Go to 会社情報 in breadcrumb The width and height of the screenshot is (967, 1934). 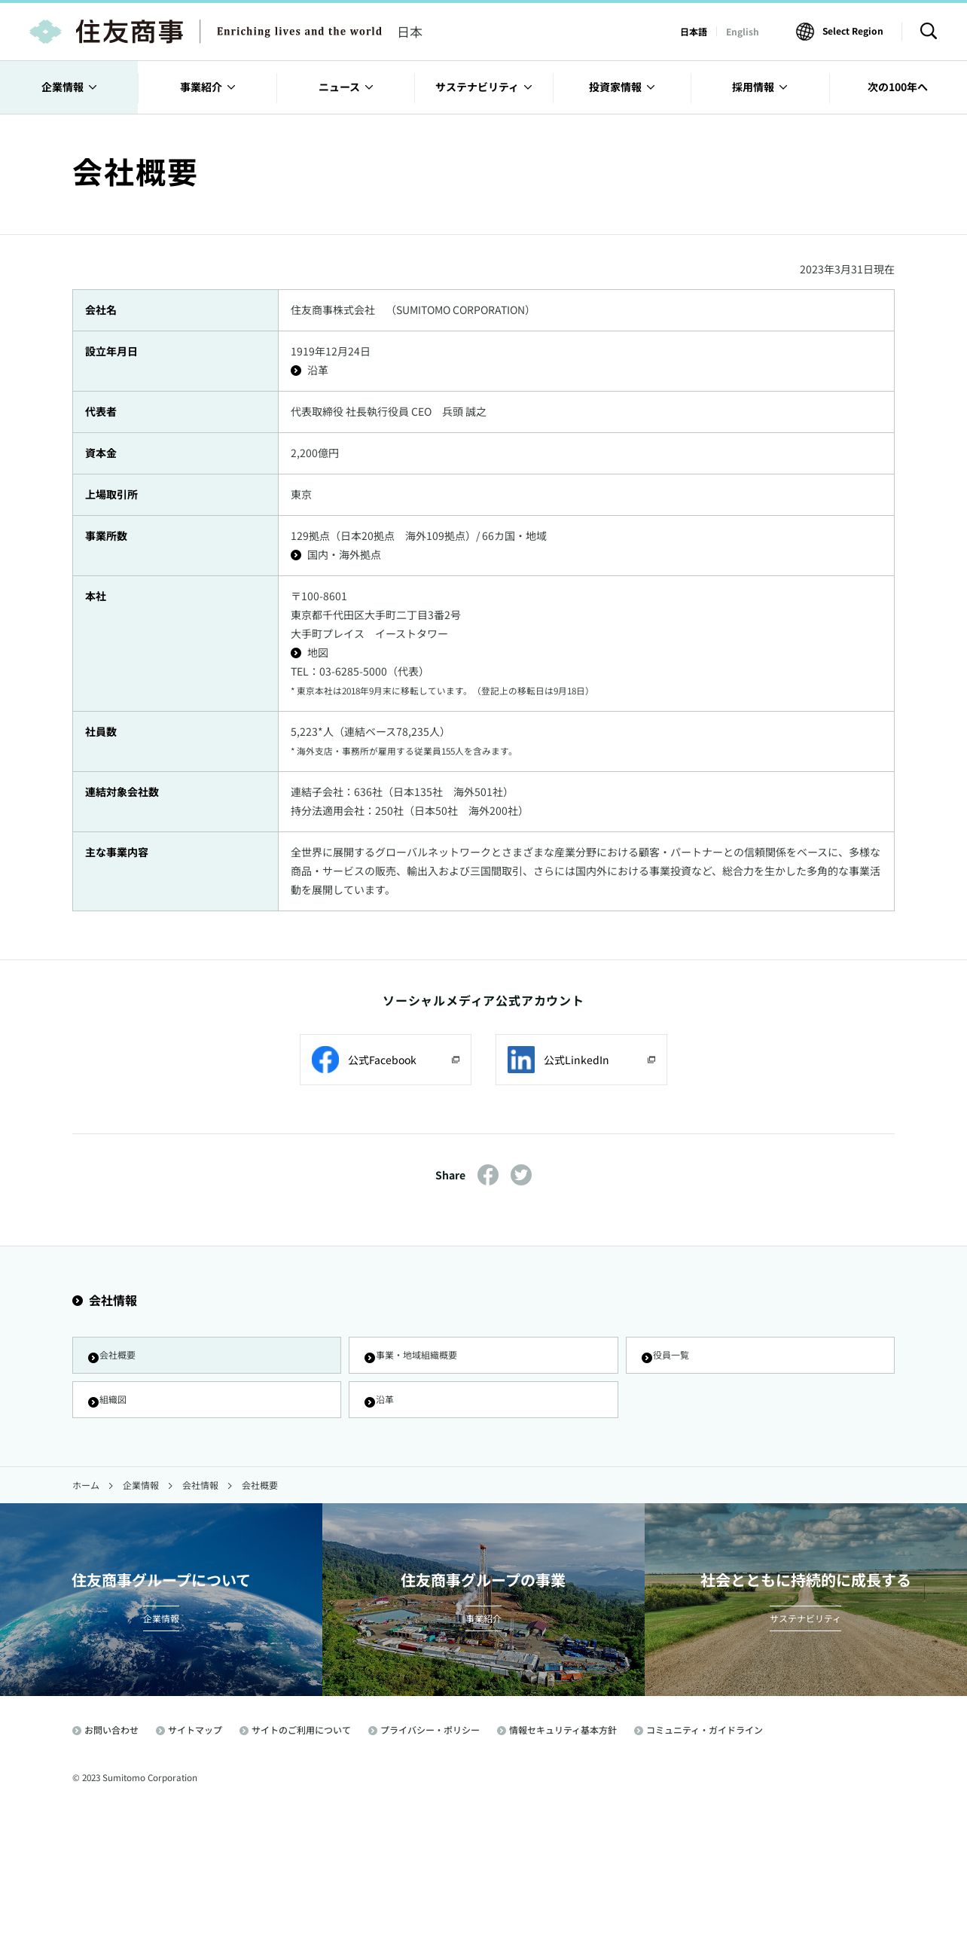point(200,1486)
